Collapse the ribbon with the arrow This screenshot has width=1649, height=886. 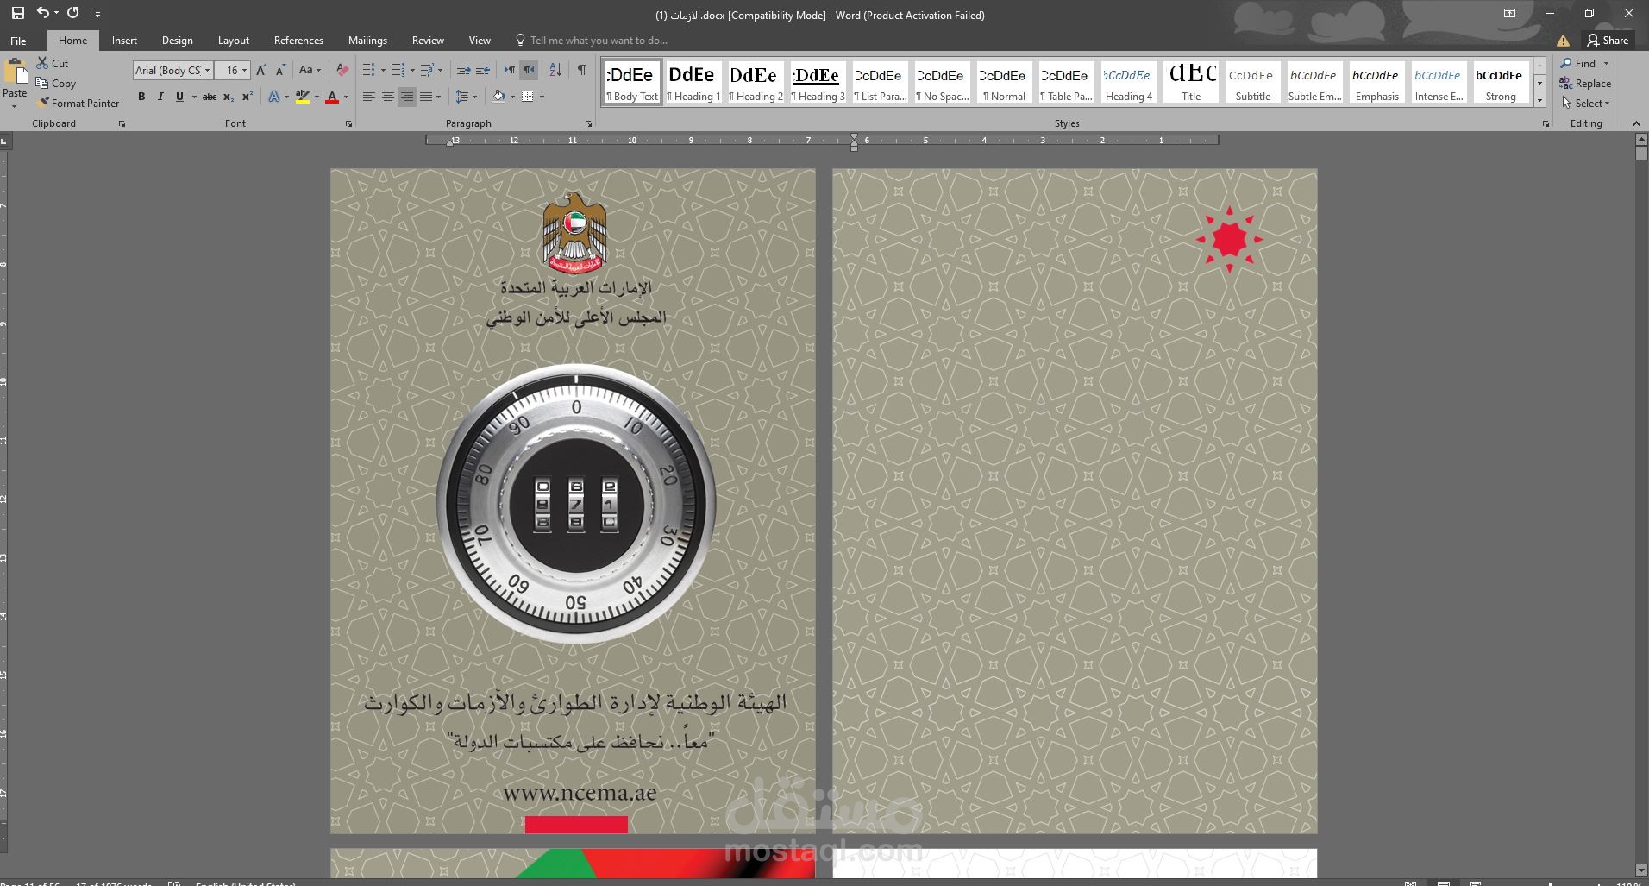[x=1636, y=124]
